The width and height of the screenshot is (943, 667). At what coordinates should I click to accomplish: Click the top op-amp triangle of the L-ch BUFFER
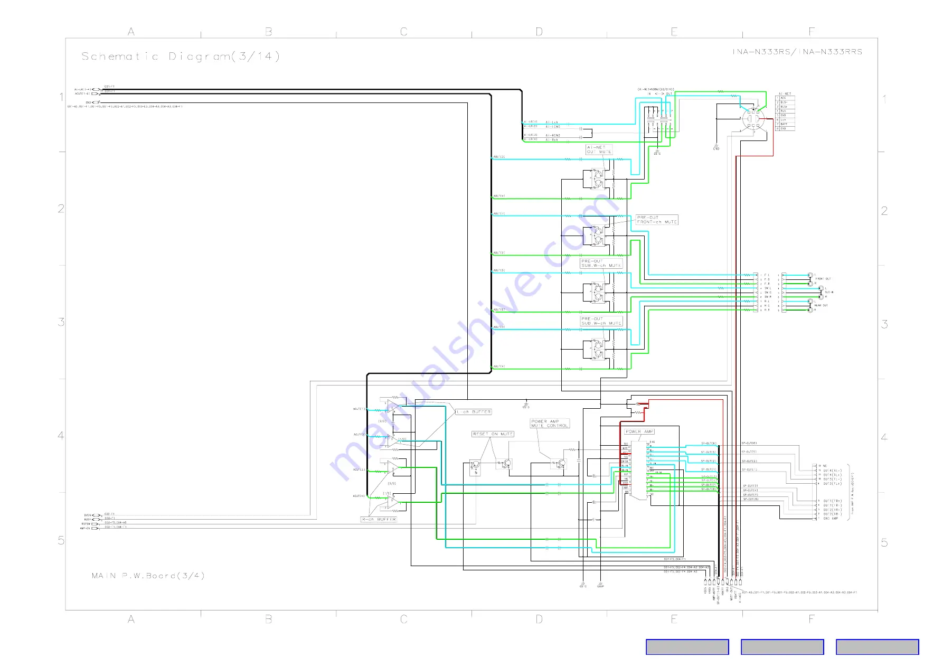point(393,406)
